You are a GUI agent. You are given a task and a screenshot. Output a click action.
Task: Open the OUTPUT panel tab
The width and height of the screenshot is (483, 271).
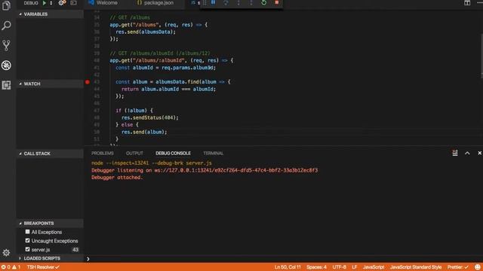[x=134, y=153]
